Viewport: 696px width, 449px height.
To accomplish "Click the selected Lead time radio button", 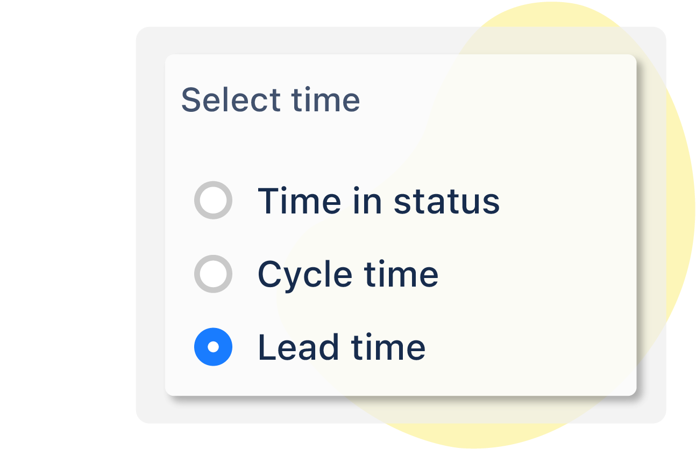I will pyautogui.click(x=213, y=347).
